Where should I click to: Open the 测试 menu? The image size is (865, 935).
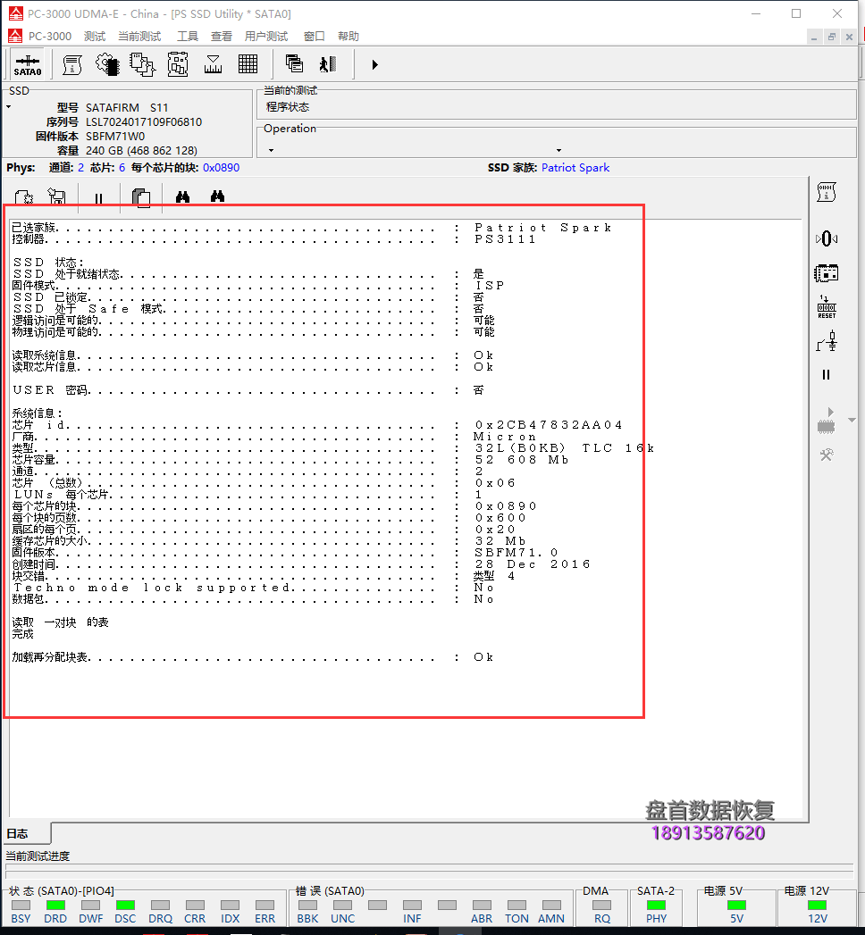click(x=95, y=37)
